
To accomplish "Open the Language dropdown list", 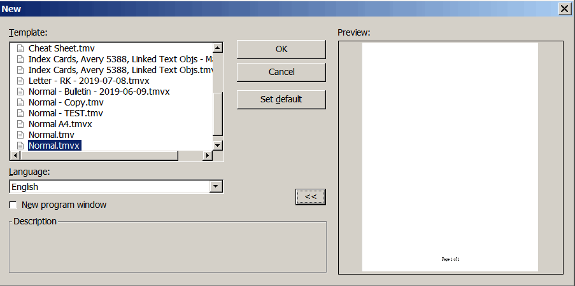I will point(216,187).
